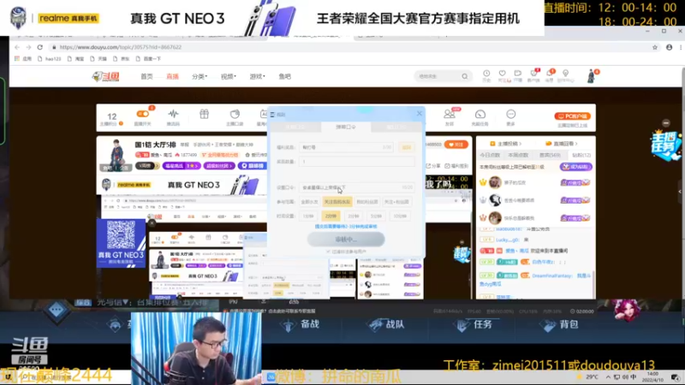Expand the super fan club pill
685x385 pixels.
tap(219, 166)
